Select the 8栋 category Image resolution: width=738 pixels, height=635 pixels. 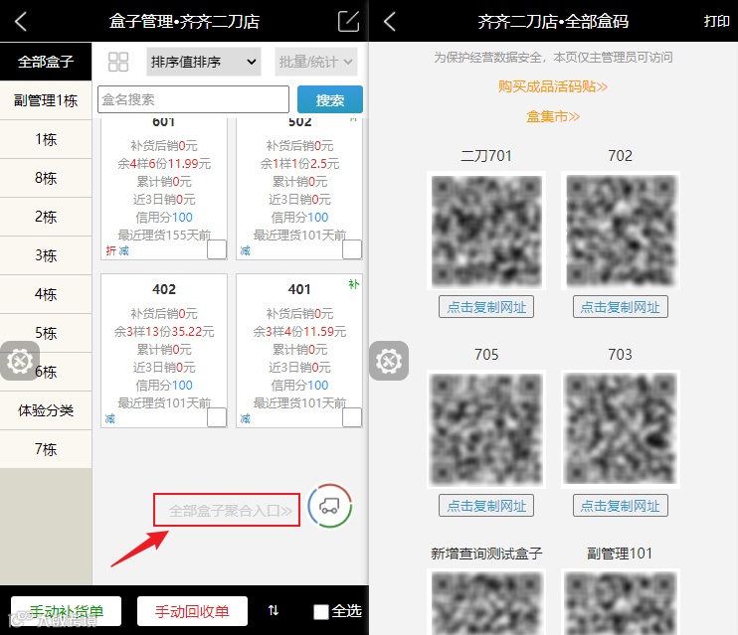click(x=46, y=178)
